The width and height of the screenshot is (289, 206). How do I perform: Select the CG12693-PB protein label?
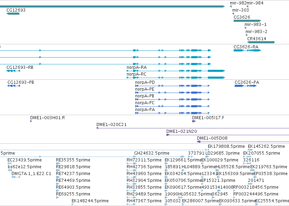pos(21,82)
